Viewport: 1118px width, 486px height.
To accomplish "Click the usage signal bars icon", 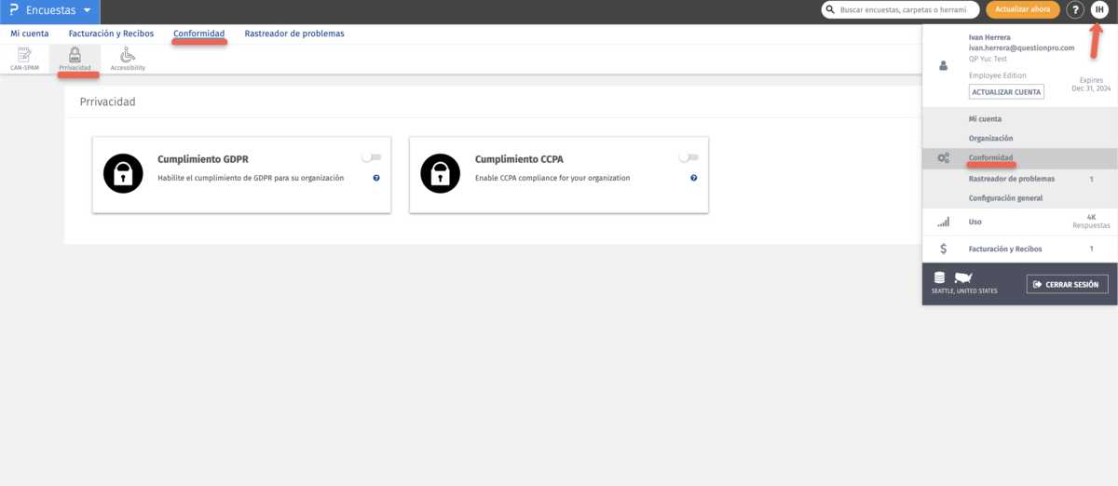I will 944,222.
